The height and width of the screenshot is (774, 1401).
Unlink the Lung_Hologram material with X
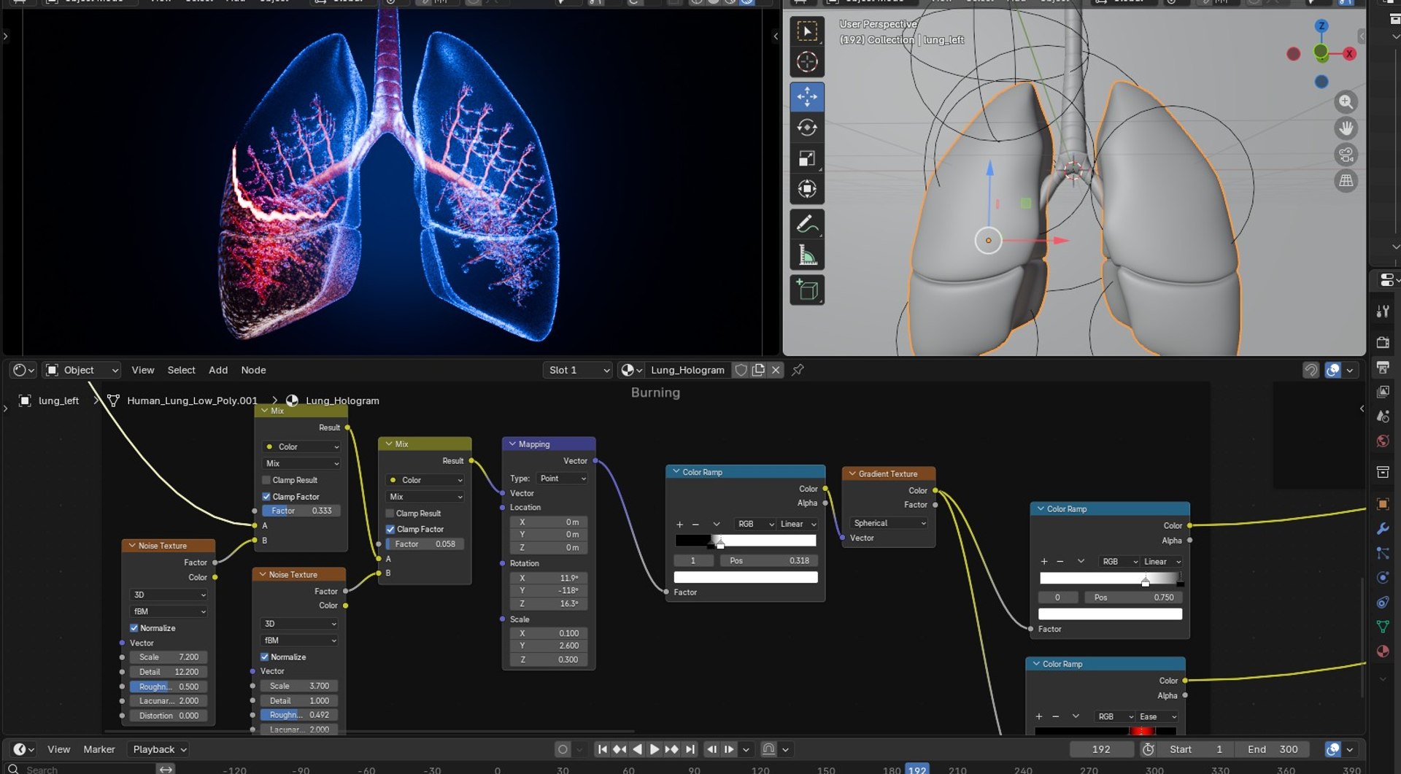click(776, 370)
